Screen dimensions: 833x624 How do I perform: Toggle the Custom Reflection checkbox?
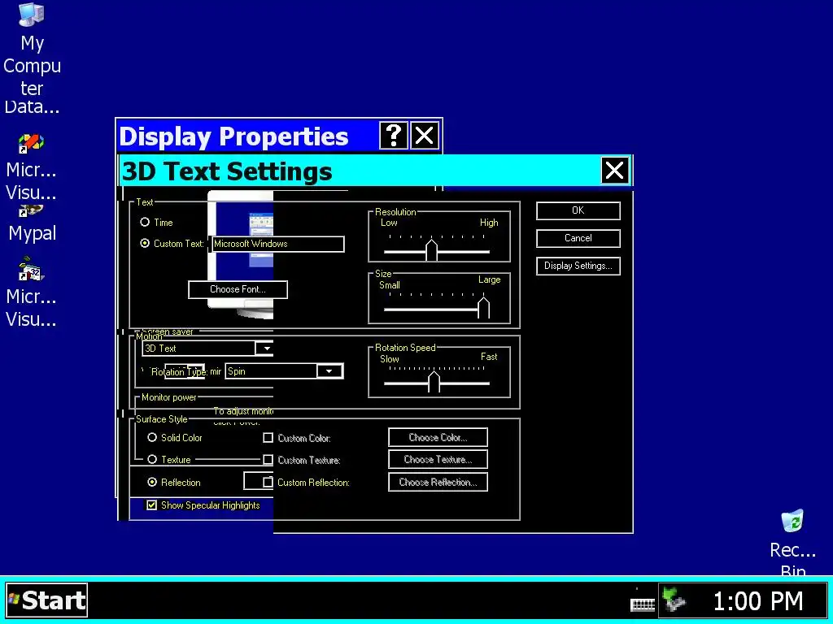pyautogui.click(x=268, y=482)
